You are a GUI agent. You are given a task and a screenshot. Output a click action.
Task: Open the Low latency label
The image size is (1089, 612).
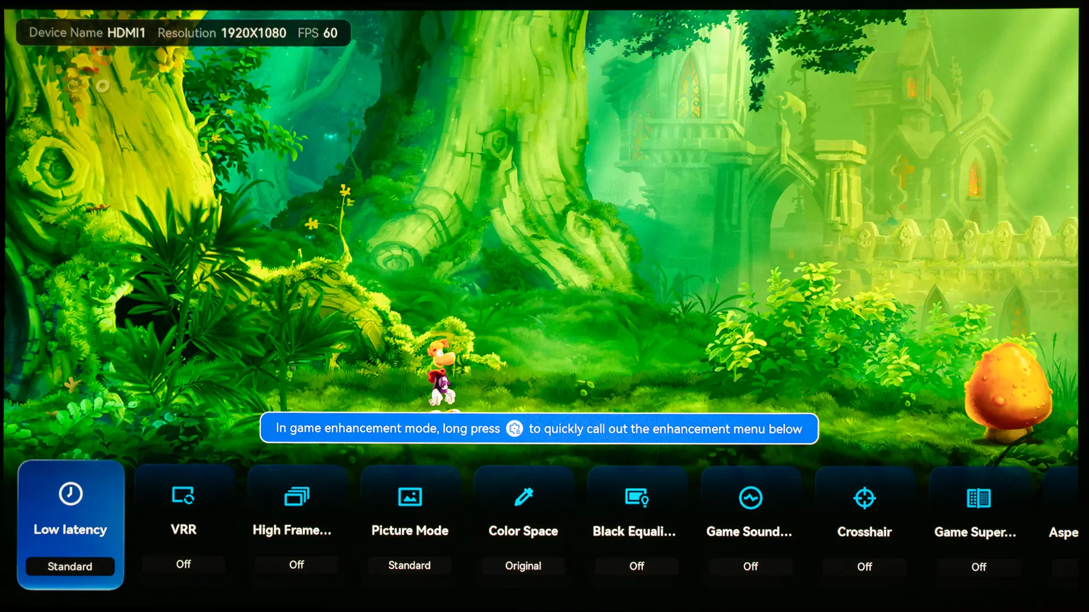pos(70,530)
